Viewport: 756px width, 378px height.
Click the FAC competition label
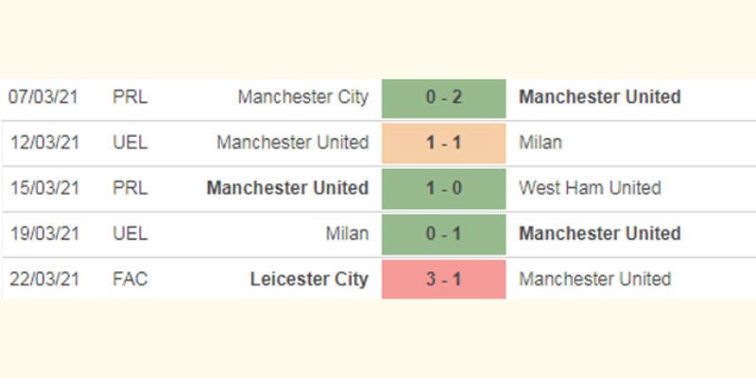tap(130, 280)
